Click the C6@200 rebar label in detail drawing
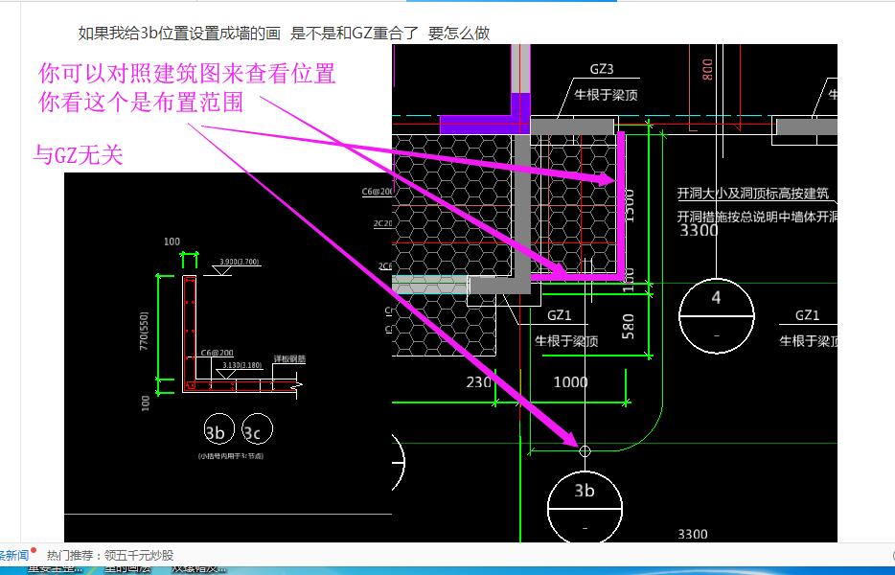 coord(217,353)
